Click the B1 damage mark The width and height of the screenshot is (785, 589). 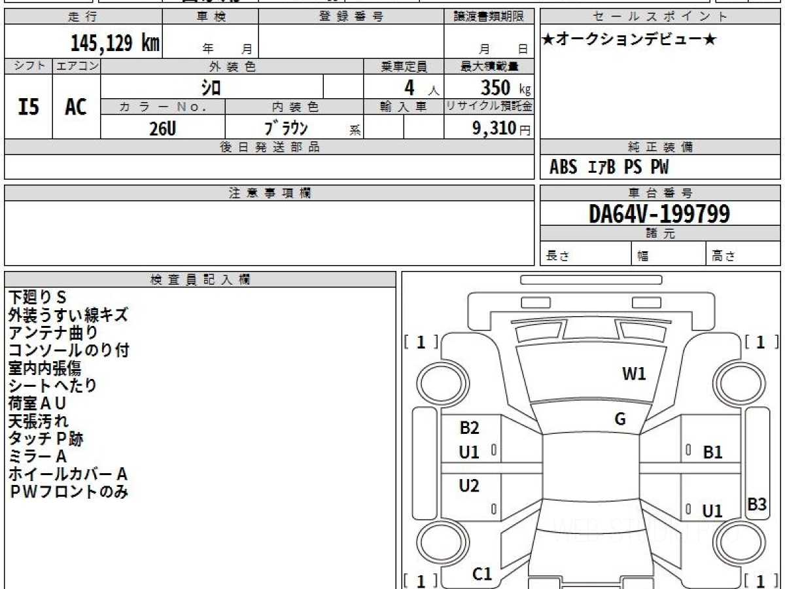coord(712,452)
